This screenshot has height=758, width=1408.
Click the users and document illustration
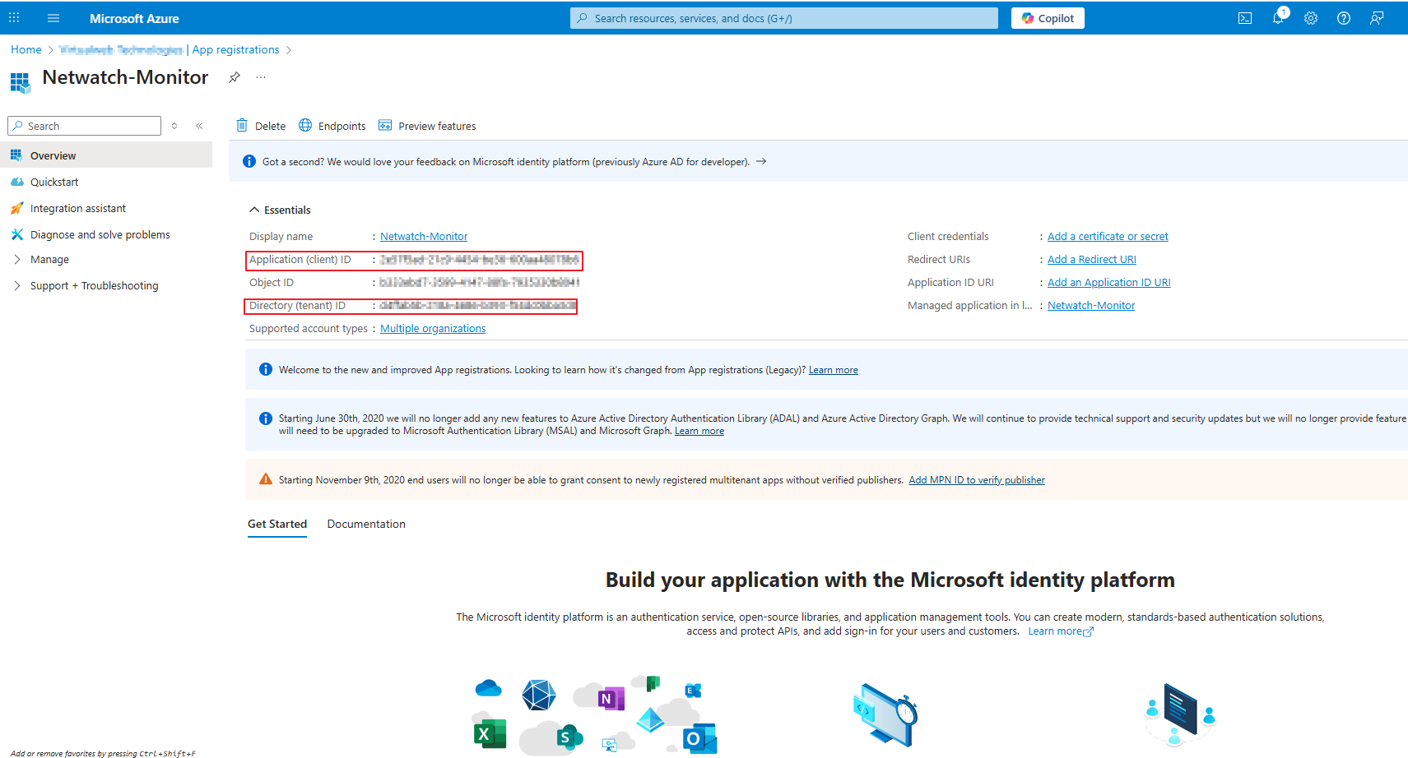1180,714
